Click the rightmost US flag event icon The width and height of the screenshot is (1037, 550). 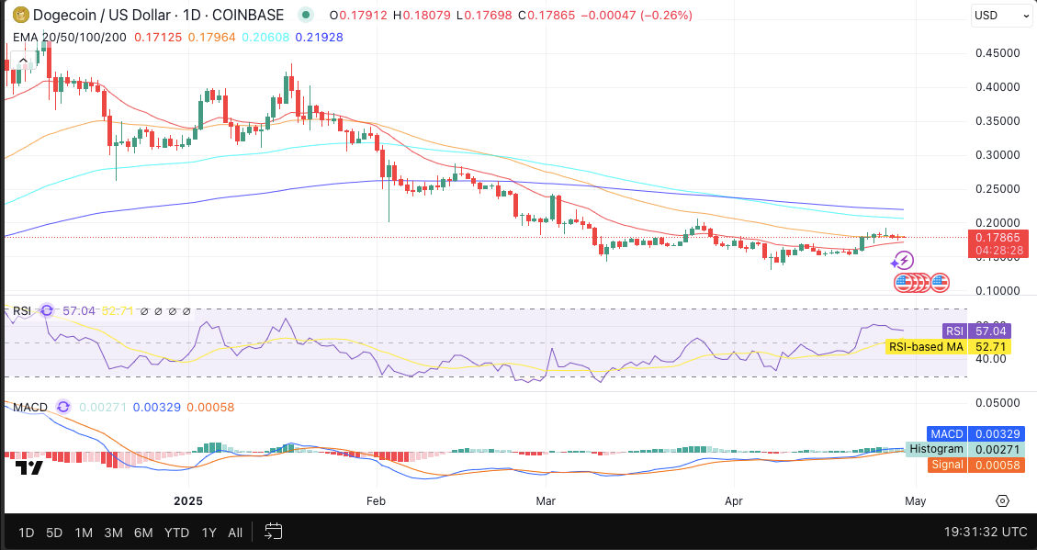[939, 283]
